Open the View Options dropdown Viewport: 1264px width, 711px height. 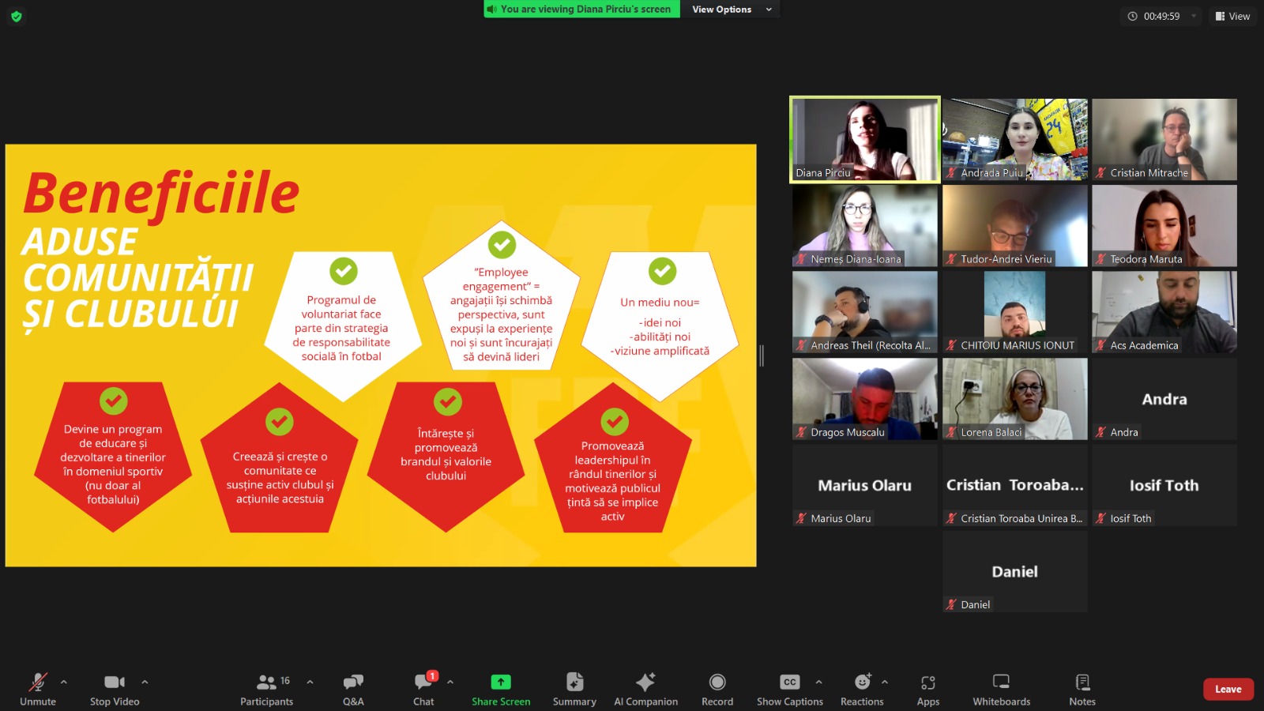(x=732, y=9)
